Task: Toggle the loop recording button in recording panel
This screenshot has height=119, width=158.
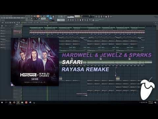Action: pos(44,16)
